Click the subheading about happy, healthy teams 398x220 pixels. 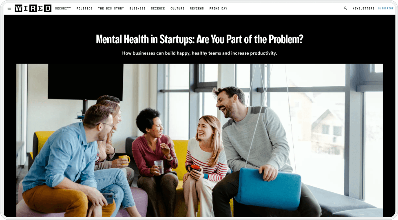[199, 53]
